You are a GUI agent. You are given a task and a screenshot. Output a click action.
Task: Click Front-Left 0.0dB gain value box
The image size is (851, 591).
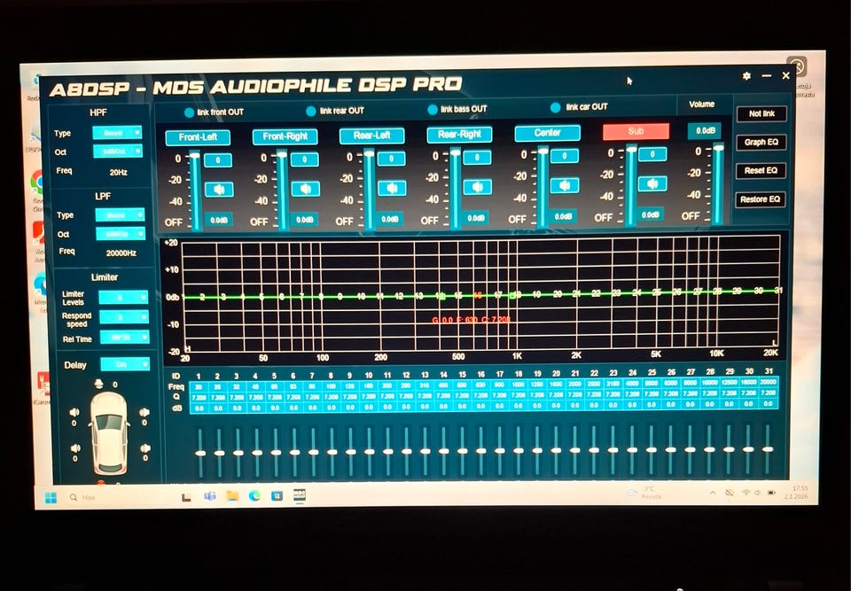tap(219, 221)
